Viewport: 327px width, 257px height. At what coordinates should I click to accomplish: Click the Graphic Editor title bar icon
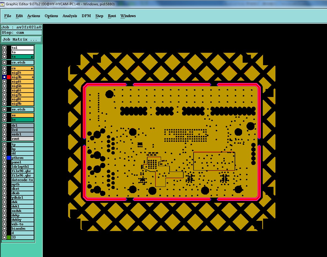click(x=2, y=4)
